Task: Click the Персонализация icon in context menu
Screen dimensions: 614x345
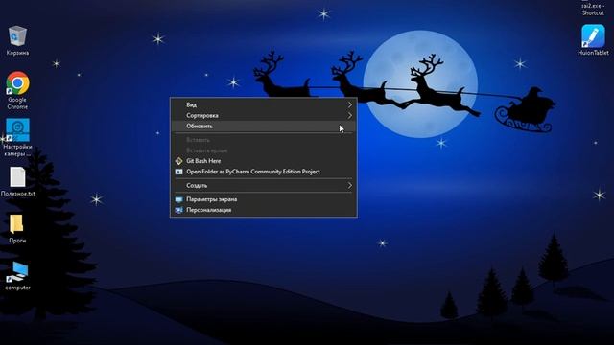Action: (179, 210)
